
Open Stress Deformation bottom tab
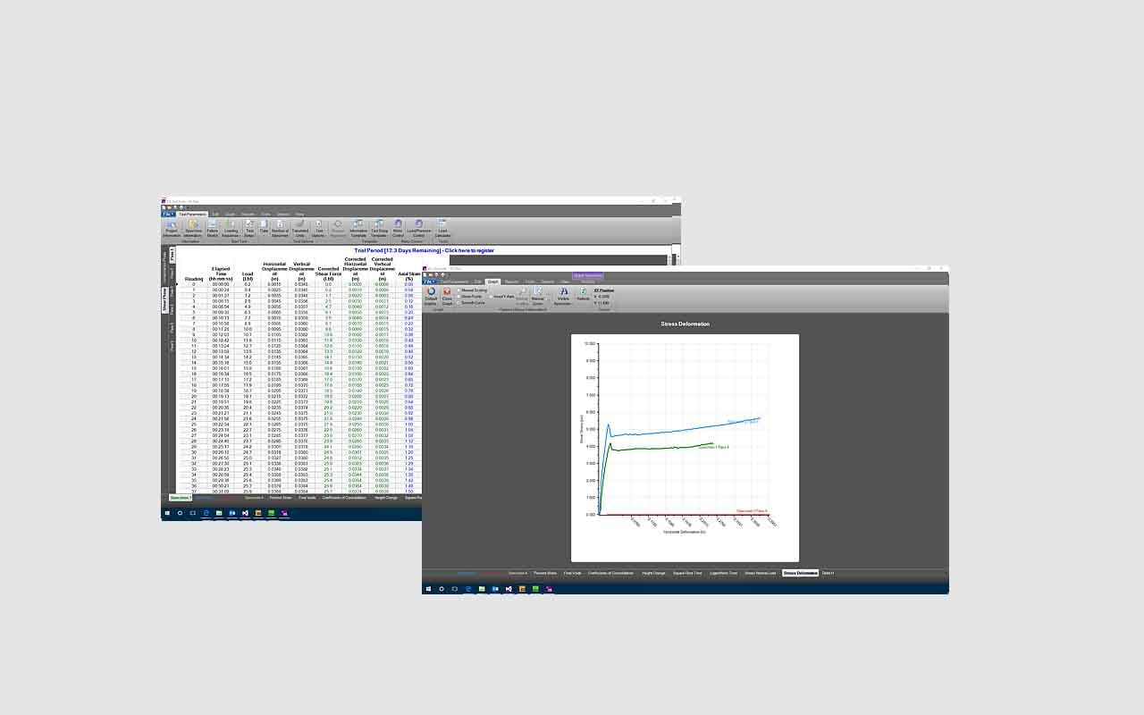coord(800,573)
